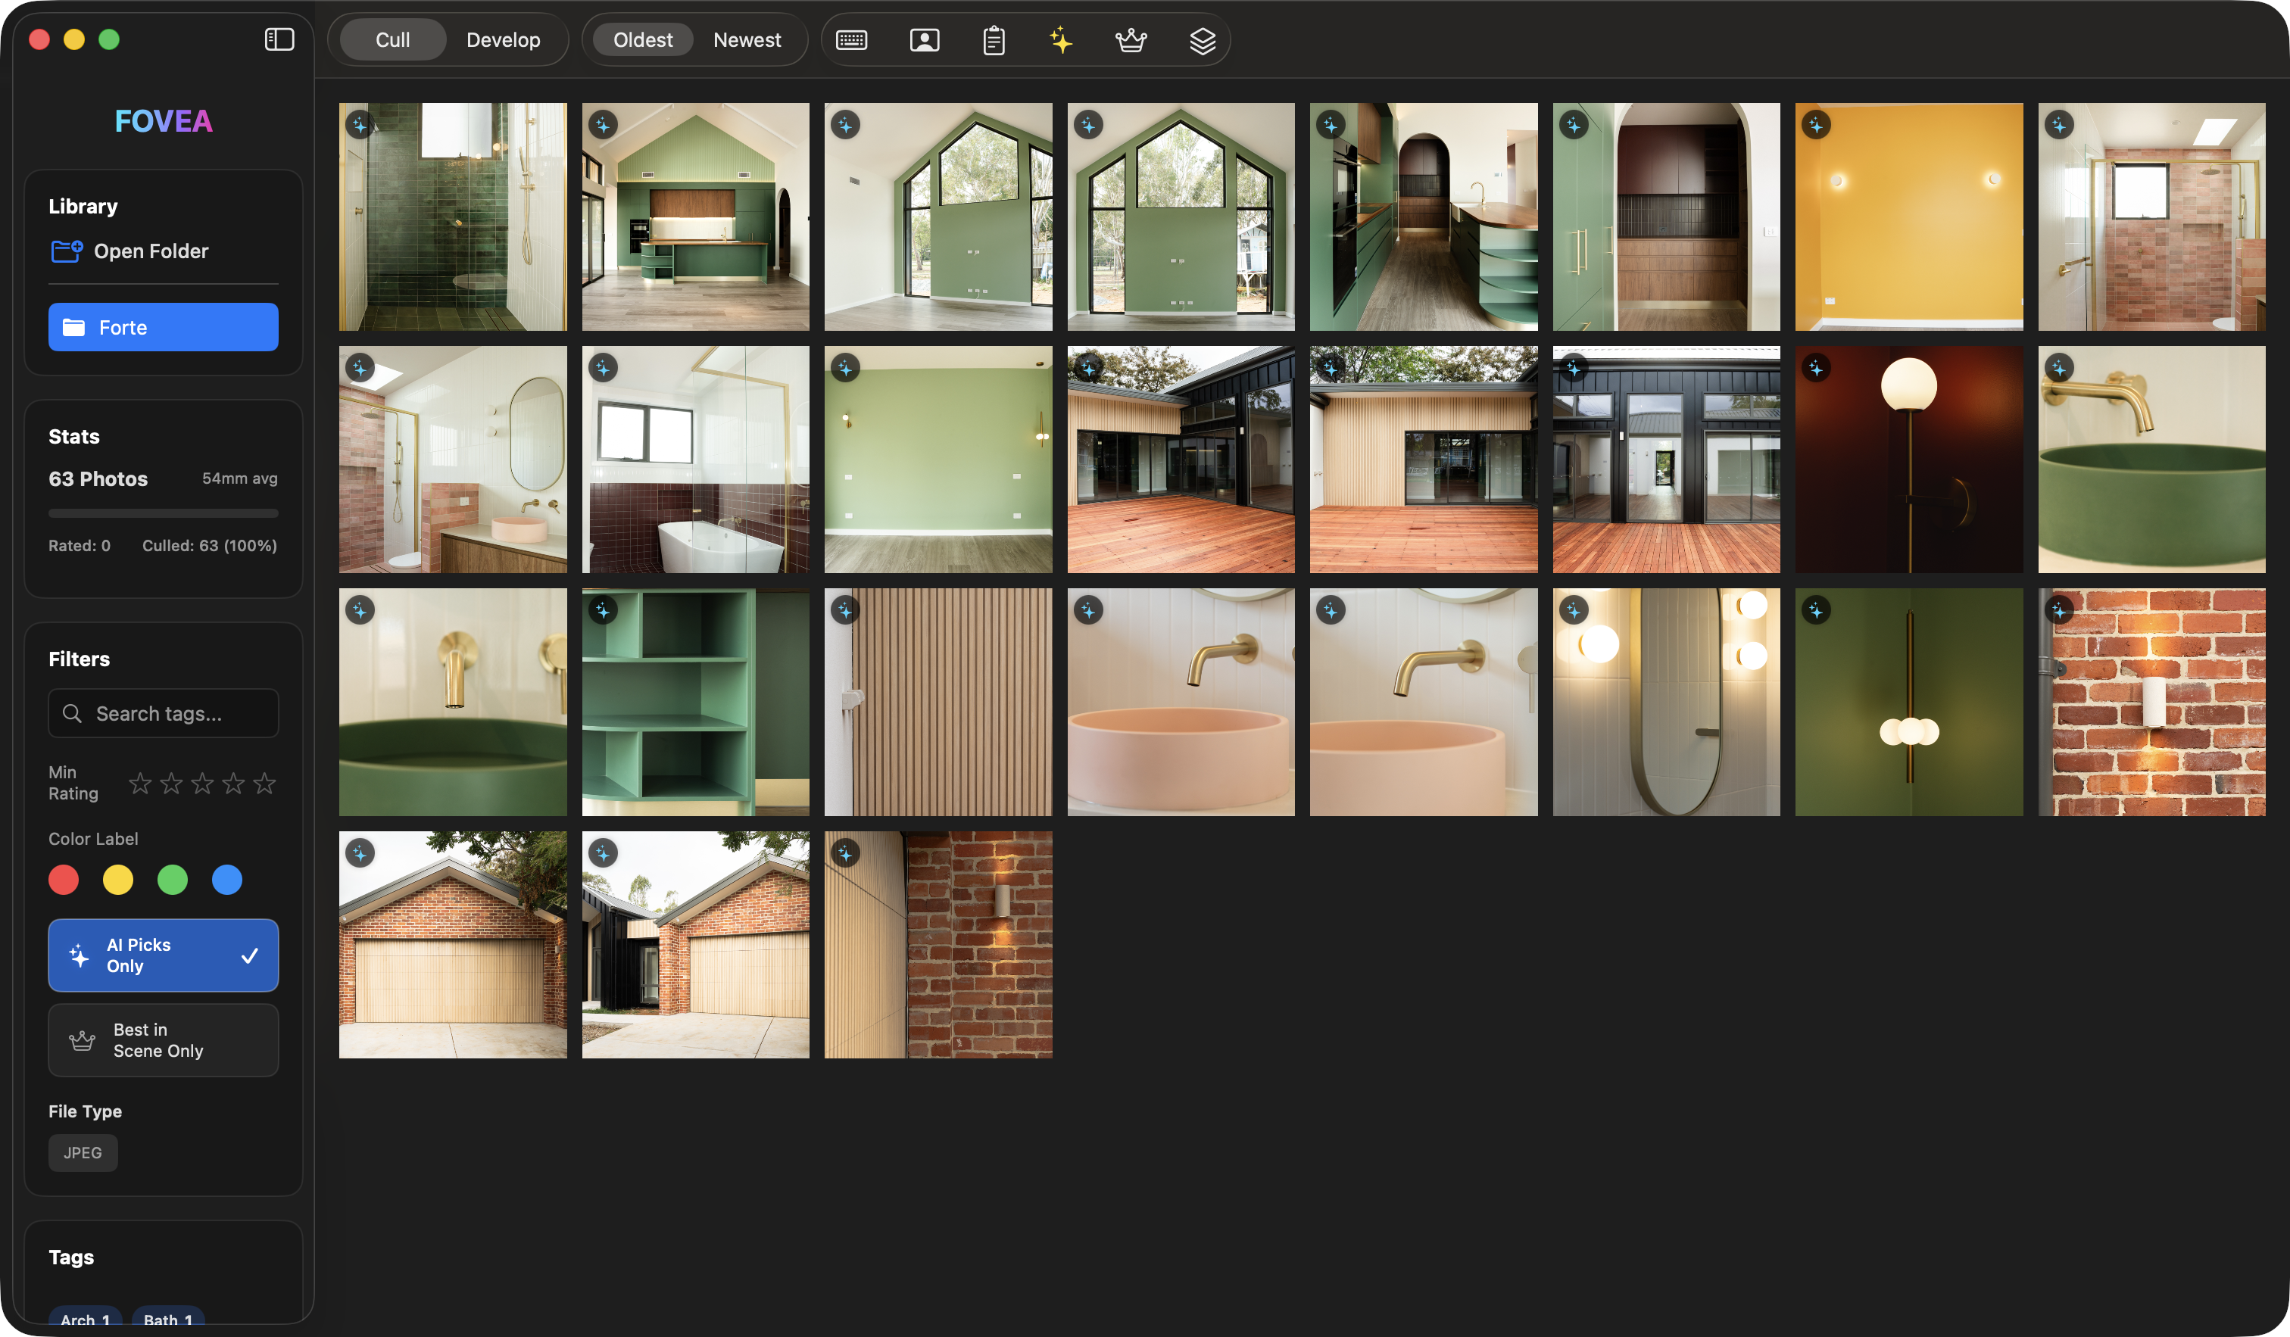Toggle the sidebar panel icon
Viewport: 2290px width, 1337px height.
click(279, 39)
